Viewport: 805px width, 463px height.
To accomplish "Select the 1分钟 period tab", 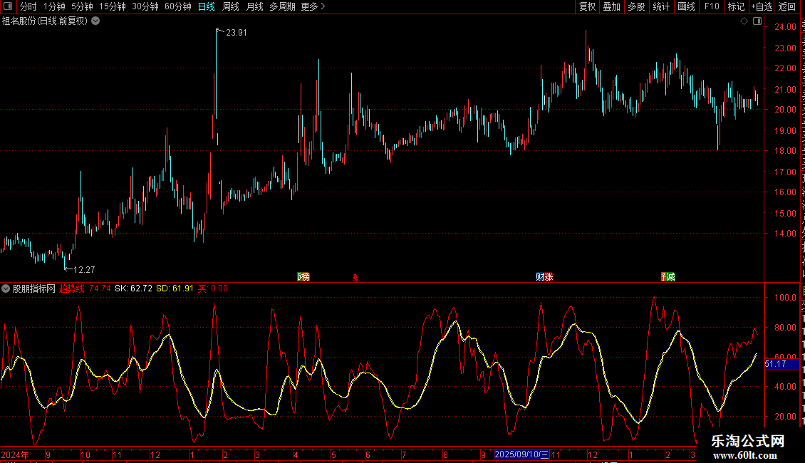I will click(54, 6).
